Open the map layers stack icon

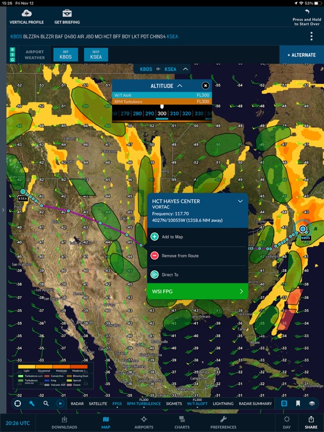click(312, 403)
